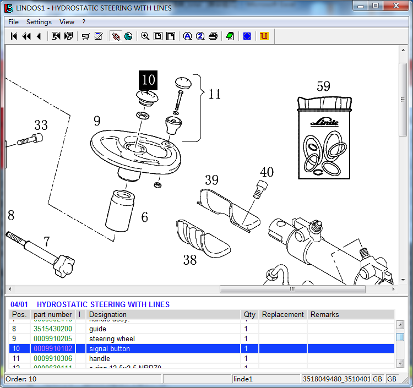Click the horizontal scrollbar thumb under the diagram
Image resolution: width=413 pixels, height=388 pixels.
292,289
